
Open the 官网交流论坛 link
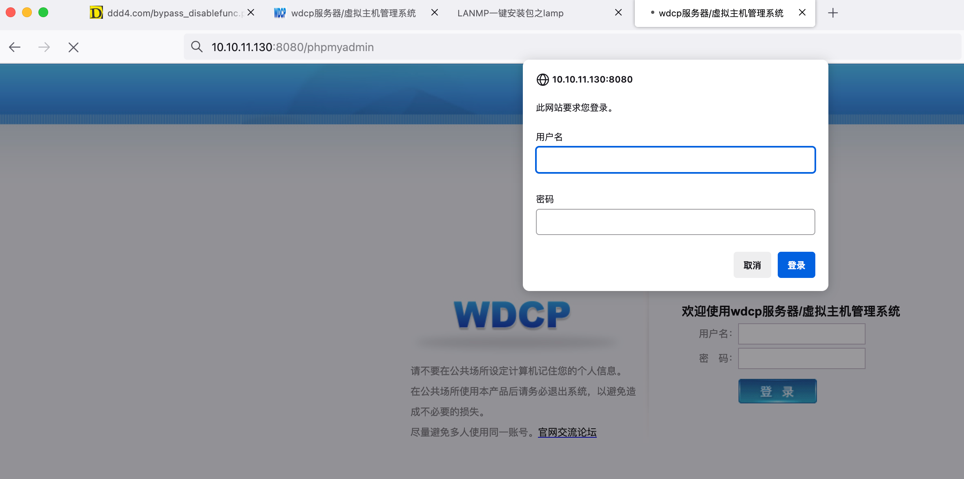pos(567,432)
